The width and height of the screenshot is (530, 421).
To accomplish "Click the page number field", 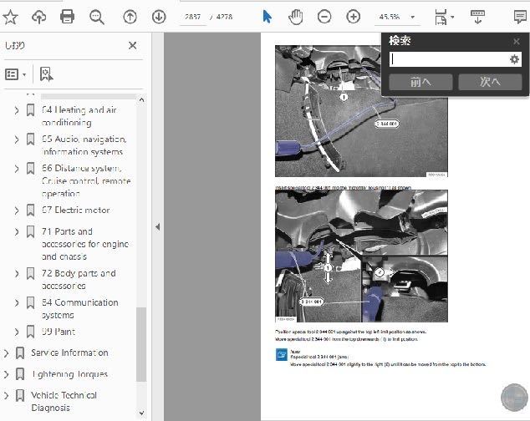I will coord(193,17).
